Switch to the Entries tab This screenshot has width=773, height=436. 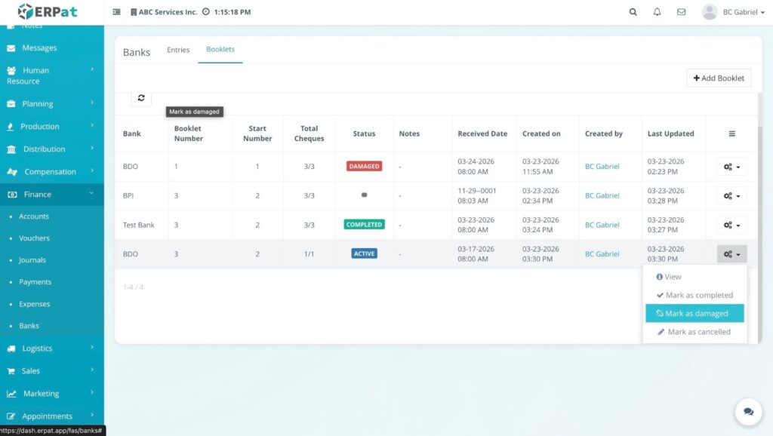point(178,50)
